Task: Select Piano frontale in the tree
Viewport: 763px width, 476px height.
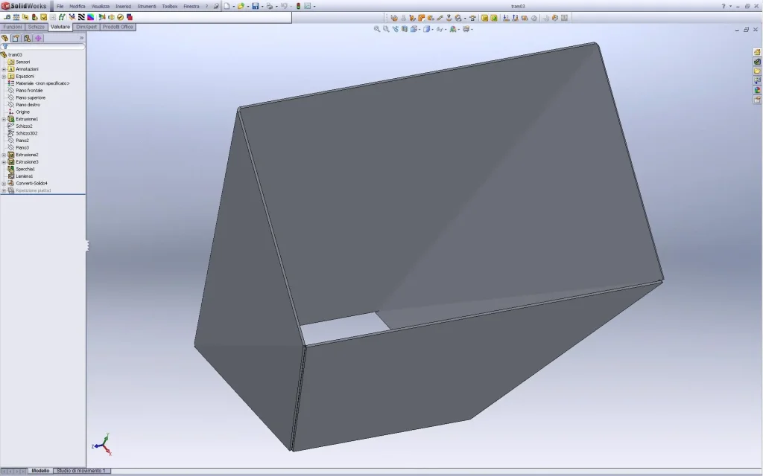Action: coord(29,90)
